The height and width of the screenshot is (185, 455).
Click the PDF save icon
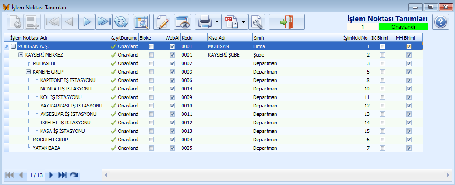232,22
